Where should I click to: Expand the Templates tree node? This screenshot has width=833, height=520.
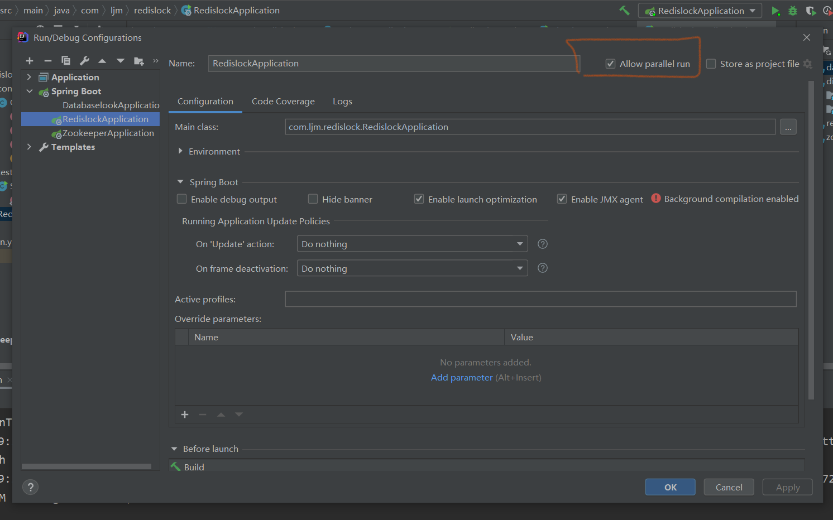(x=30, y=147)
